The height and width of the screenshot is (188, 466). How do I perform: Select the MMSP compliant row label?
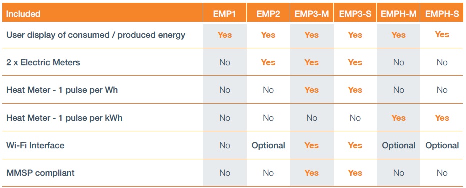(x=40, y=173)
